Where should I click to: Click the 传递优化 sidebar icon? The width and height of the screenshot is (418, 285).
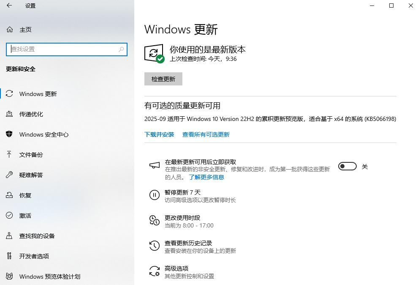click(x=9, y=114)
